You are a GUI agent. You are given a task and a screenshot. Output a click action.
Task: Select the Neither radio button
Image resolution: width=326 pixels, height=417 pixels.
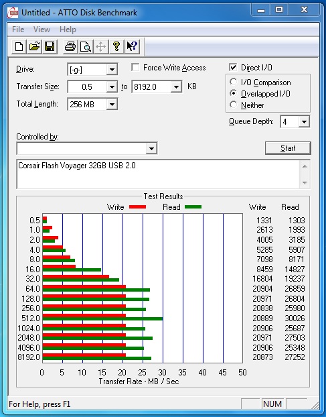coord(234,105)
